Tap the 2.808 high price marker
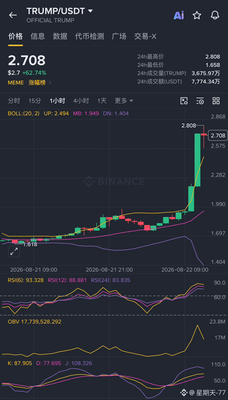Image resolution: width=228 pixels, height=400 pixels. pyautogui.click(x=189, y=126)
